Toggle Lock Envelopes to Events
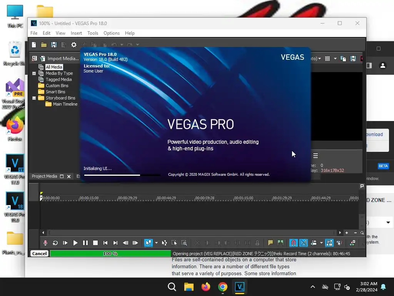 click(x=329, y=243)
